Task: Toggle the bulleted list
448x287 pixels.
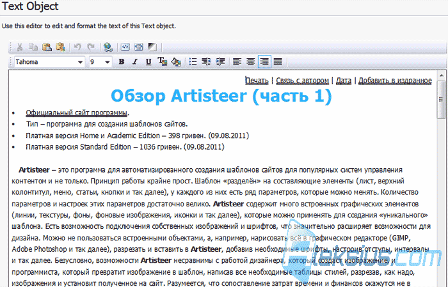Action: pos(193,61)
